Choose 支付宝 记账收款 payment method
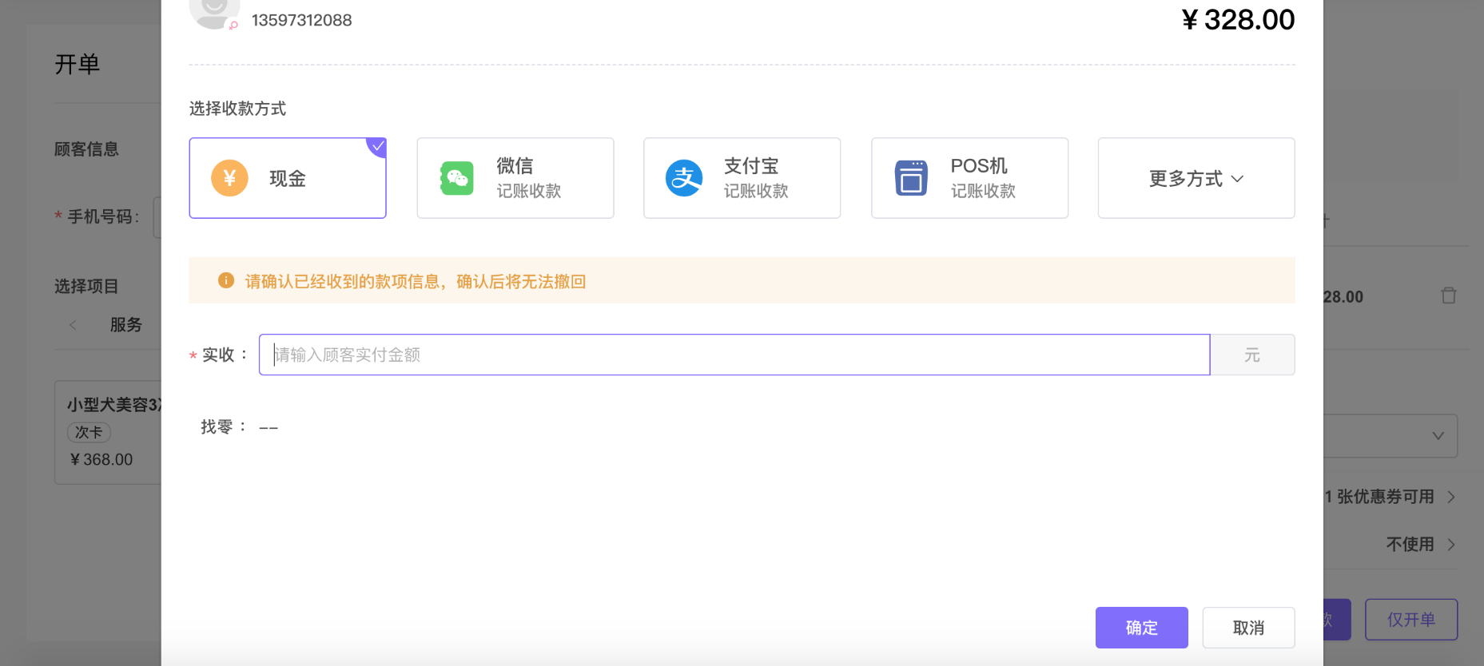Screen dimensions: 1484x666 tap(742, 178)
